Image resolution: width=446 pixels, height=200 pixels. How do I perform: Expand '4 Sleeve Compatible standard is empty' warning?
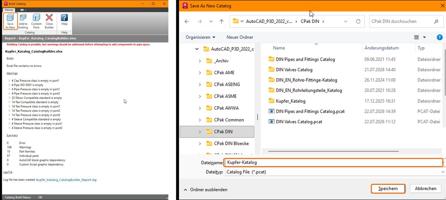pos(10,119)
